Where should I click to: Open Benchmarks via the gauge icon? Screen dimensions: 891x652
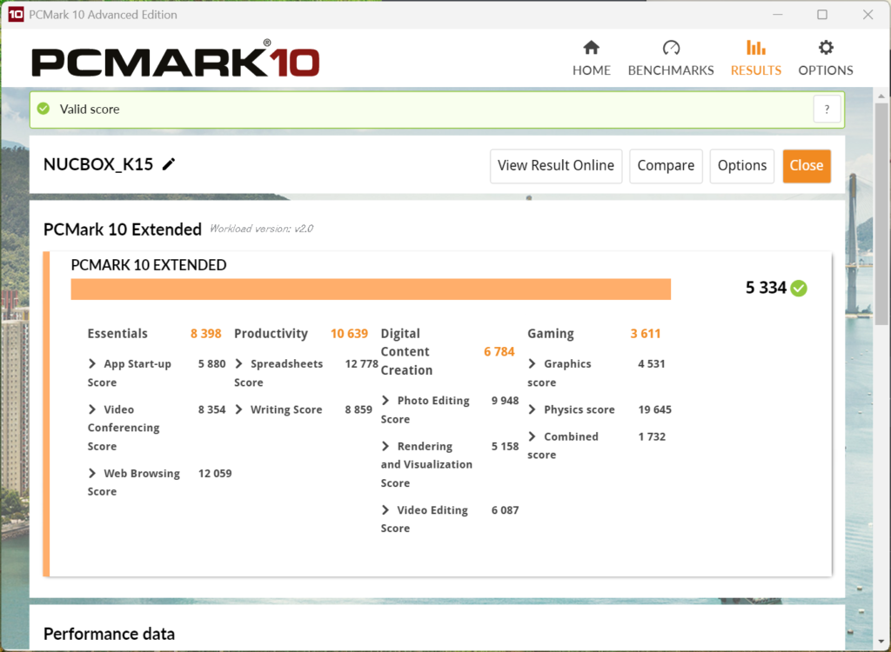click(x=671, y=48)
